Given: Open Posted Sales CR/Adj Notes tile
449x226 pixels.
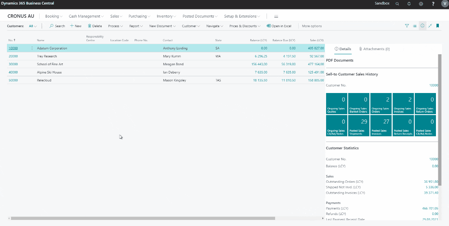Looking at the screenshot, I should point(425,126).
